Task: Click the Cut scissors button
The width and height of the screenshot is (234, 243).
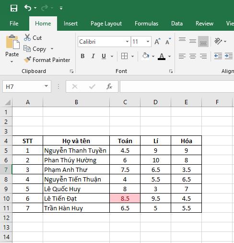Action: (33, 38)
